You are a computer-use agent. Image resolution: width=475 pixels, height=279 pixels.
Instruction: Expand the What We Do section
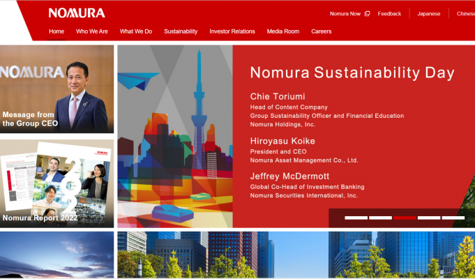136,31
